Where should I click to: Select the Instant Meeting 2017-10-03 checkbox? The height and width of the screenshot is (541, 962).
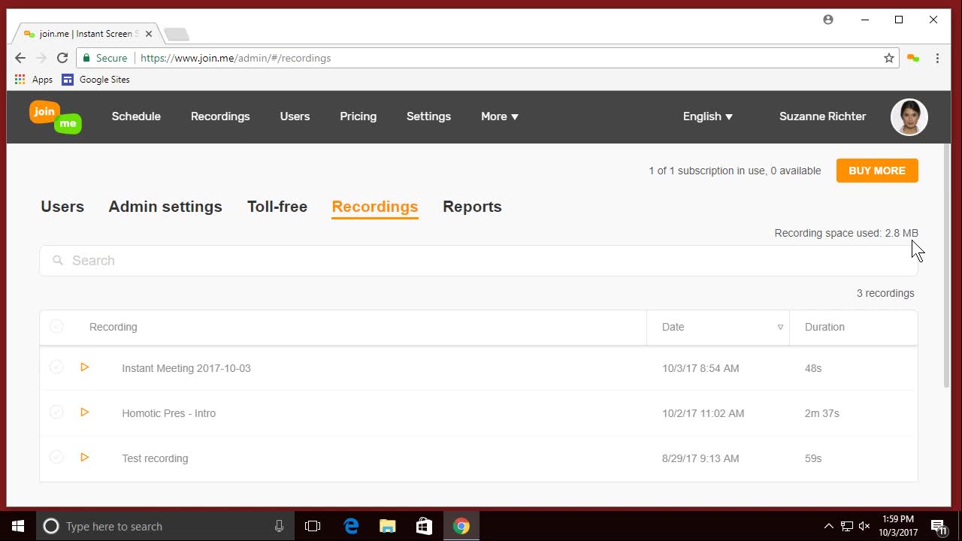[56, 367]
